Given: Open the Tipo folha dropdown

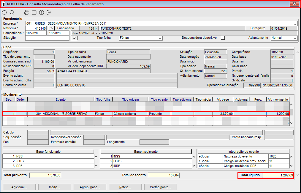Looking at the screenshot, I should coord(160,38).
